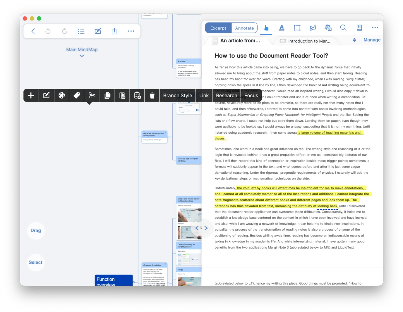Collapse the Generate MindMap from excerpt notes branch
The image size is (403, 312).
coord(168,137)
